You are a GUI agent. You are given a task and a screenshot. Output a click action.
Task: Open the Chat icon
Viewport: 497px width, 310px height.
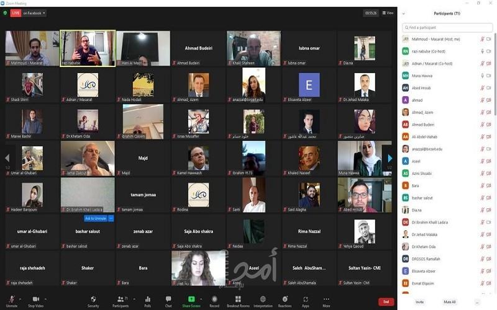(168, 299)
